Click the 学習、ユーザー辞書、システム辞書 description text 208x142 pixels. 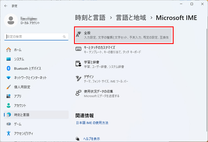click(x=104, y=67)
